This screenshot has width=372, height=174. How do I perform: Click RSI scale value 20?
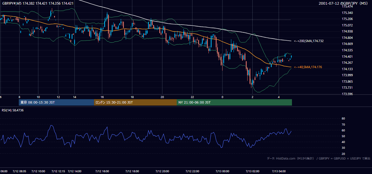click(343, 154)
